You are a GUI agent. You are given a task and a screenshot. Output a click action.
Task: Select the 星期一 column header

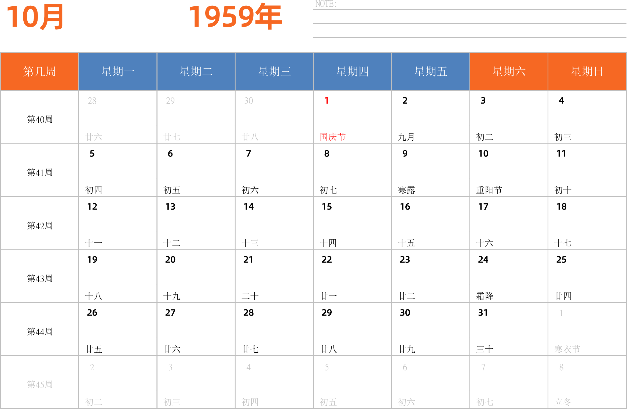pos(118,71)
